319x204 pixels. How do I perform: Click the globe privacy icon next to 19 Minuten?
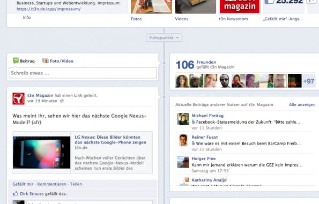[62, 101]
